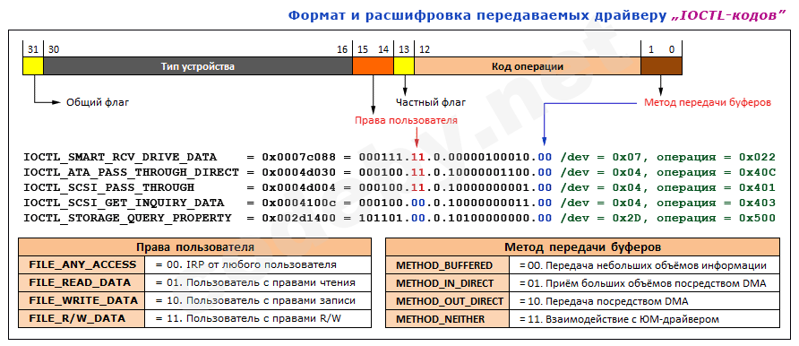Select the 'Код операции' bit field block
The image size is (799, 346).
[528, 66]
